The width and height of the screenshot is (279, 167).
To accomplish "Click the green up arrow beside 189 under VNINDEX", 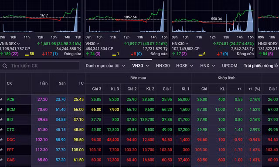I will tap(1, 54).
